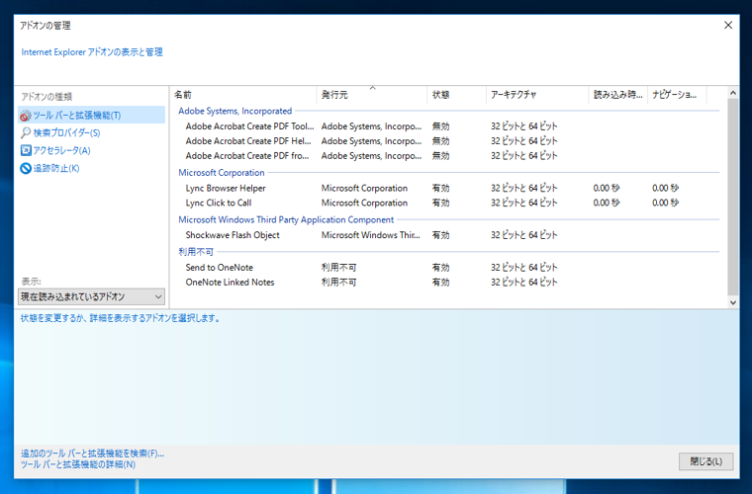Select the Lync Click to Call row
Screen dimensions: 752x494
(219, 203)
